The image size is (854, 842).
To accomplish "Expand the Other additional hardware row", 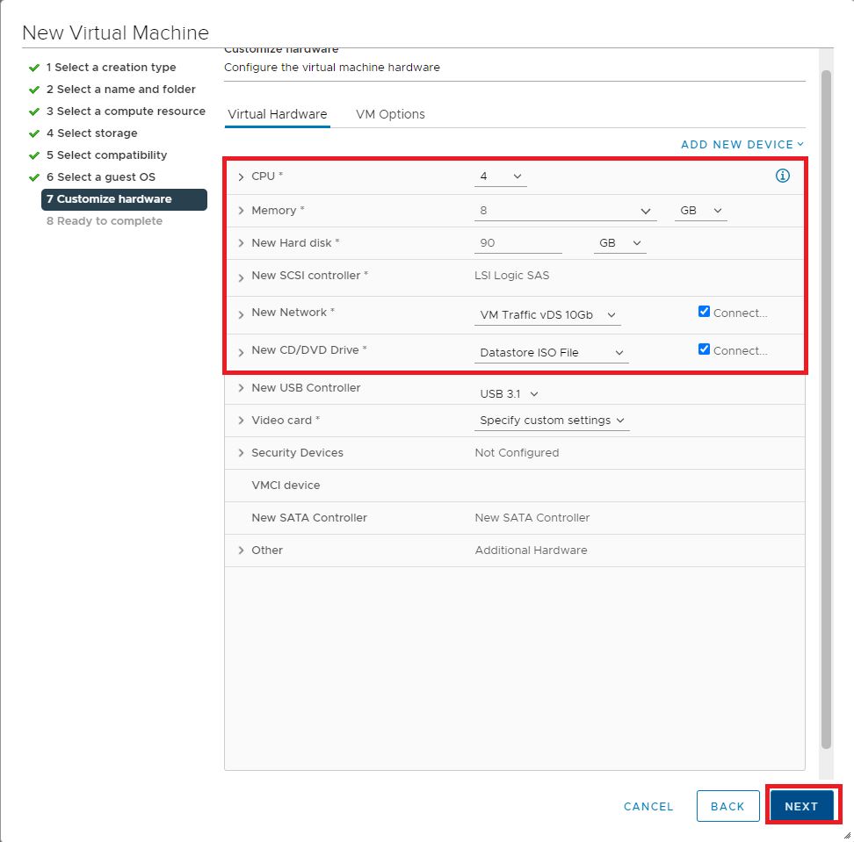I will coord(241,551).
